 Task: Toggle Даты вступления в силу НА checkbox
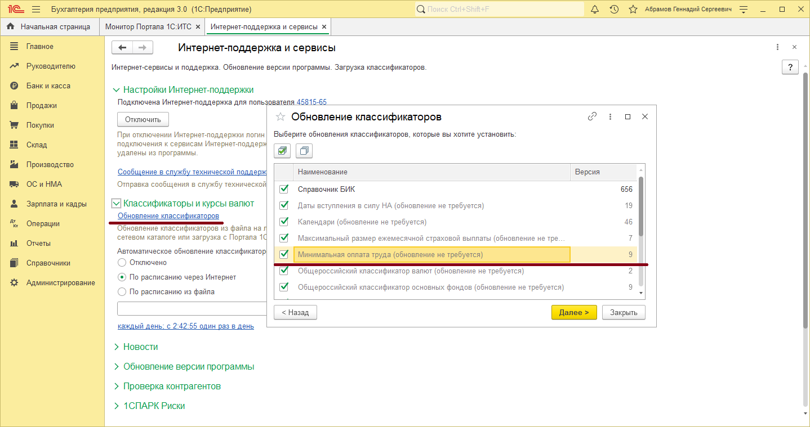coord(284,205)
